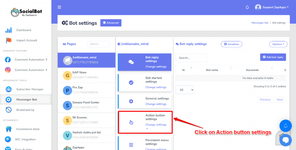Open the Support ZapApps account dropdown
This screenshot has height=150, width=296.
pos(275,7)
